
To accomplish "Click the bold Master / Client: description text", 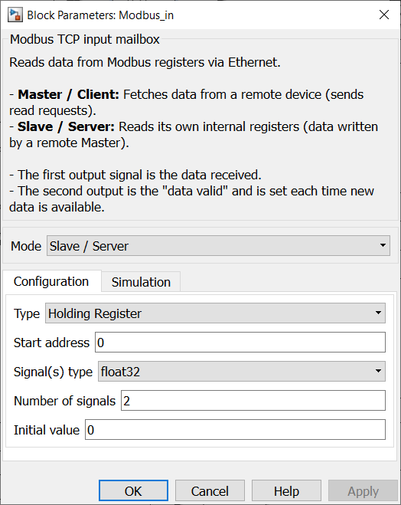I will tap(69, 94).
